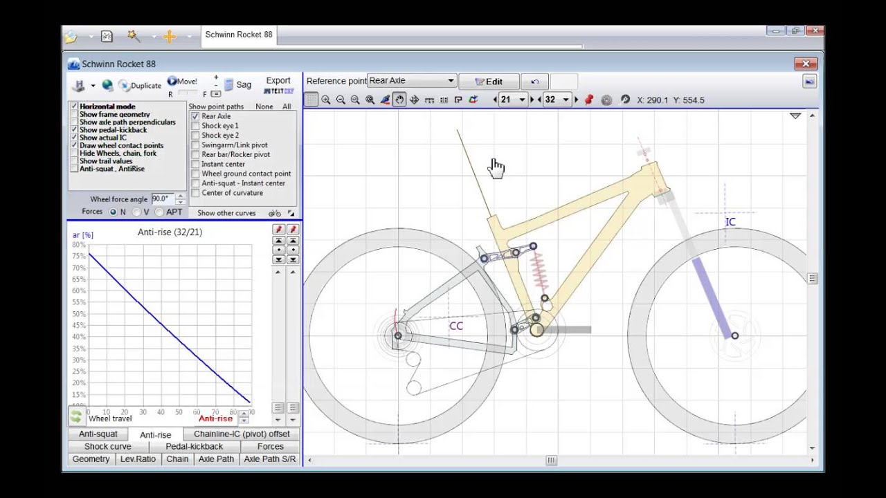Viewport: 886px width, 498px height.
Task: Click the Schwinn Rocket 88 document tab
Action: (239, 35)
